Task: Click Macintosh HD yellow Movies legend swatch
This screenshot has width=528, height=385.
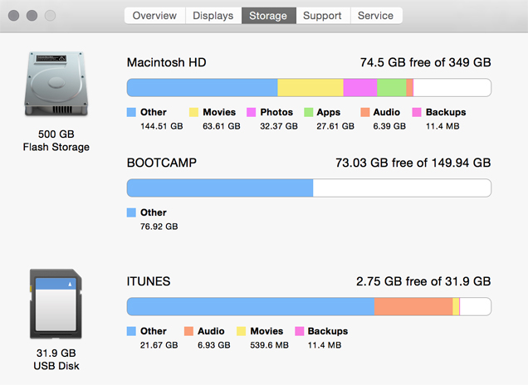Action: tap(193, 112)
